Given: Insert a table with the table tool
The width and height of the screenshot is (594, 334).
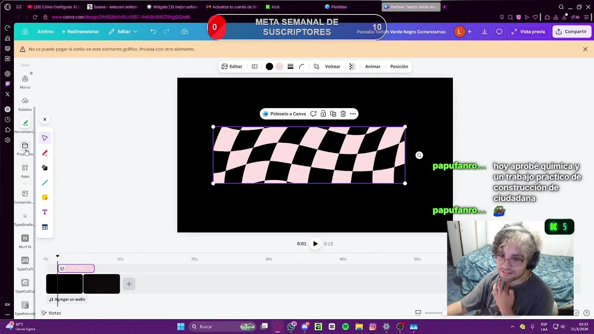Looking at the screenshot, I should (x=45, y=227).
